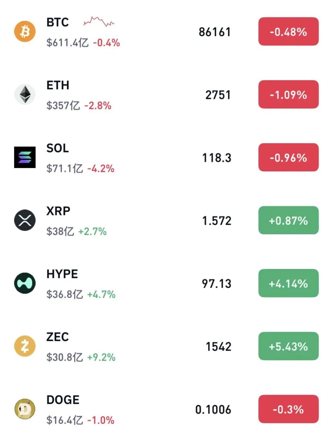
Task: Open the HYPE teal logo icon
Action: coord(25,283)
